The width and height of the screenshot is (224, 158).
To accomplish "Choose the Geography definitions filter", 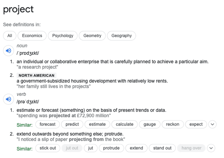I will pyautogui.click(x=121, y=36).
